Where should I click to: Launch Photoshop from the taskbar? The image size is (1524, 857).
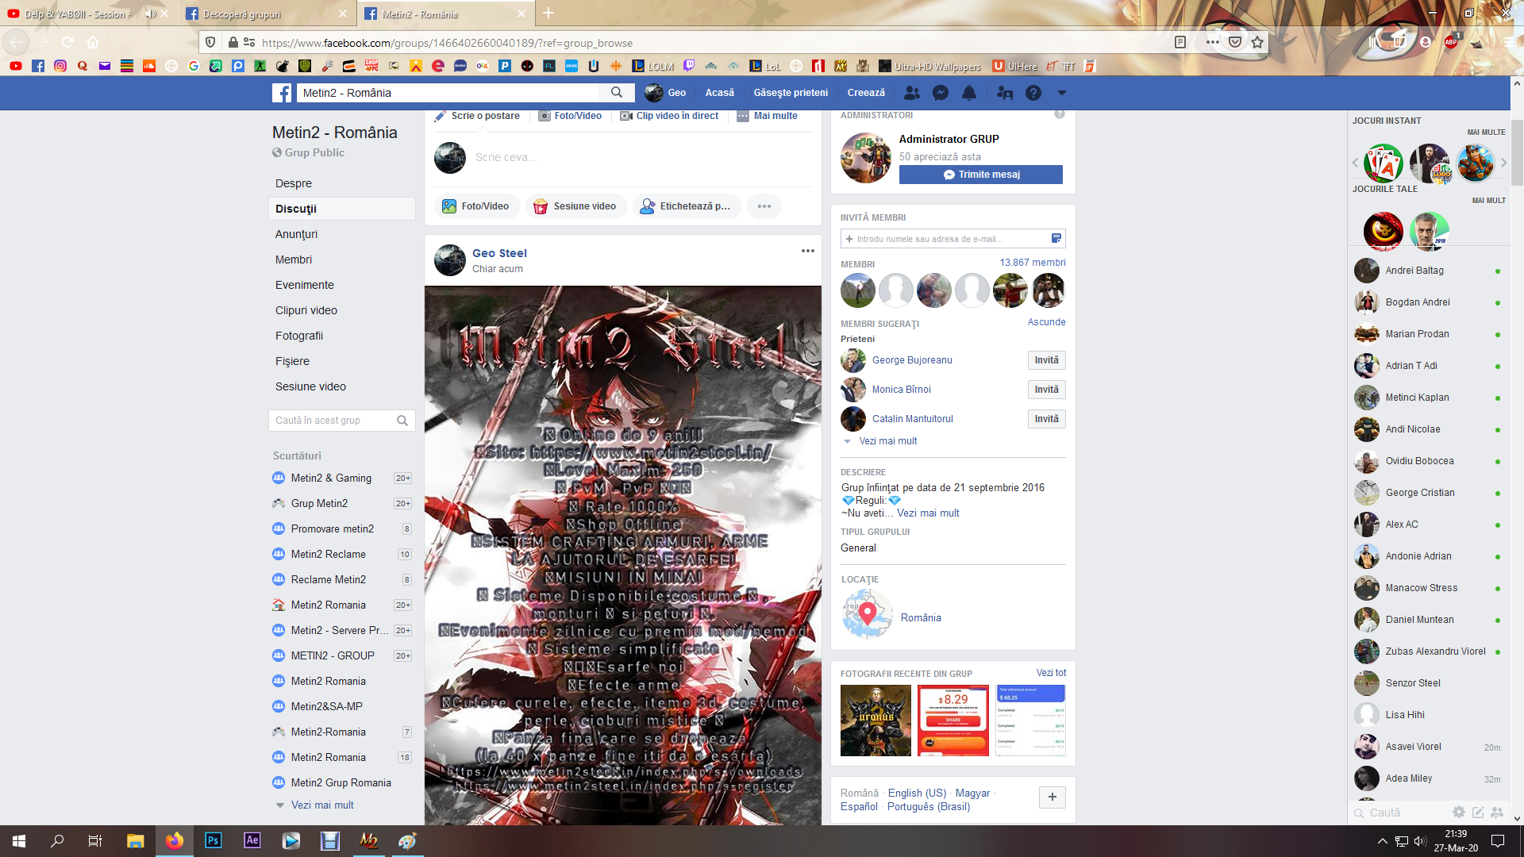[213, 840]
